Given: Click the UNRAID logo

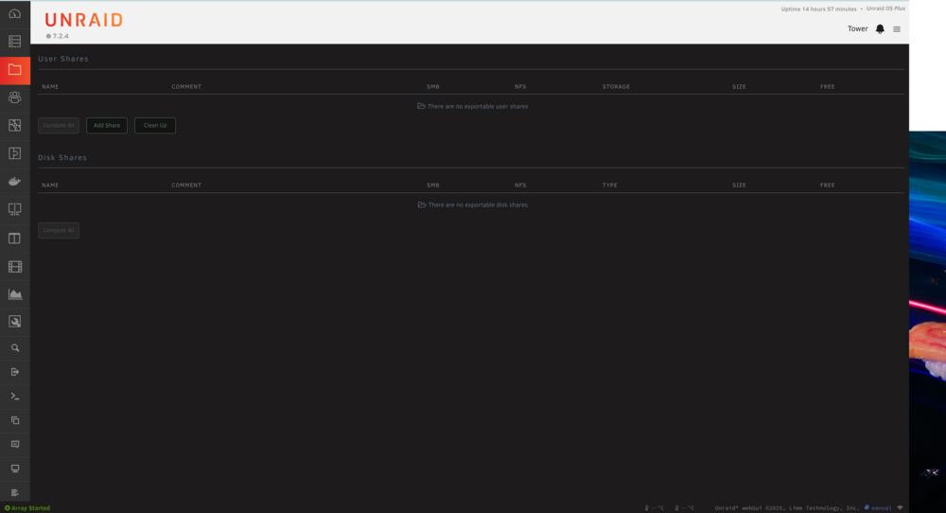Looking at the screenshot, I should click(84, 20).
